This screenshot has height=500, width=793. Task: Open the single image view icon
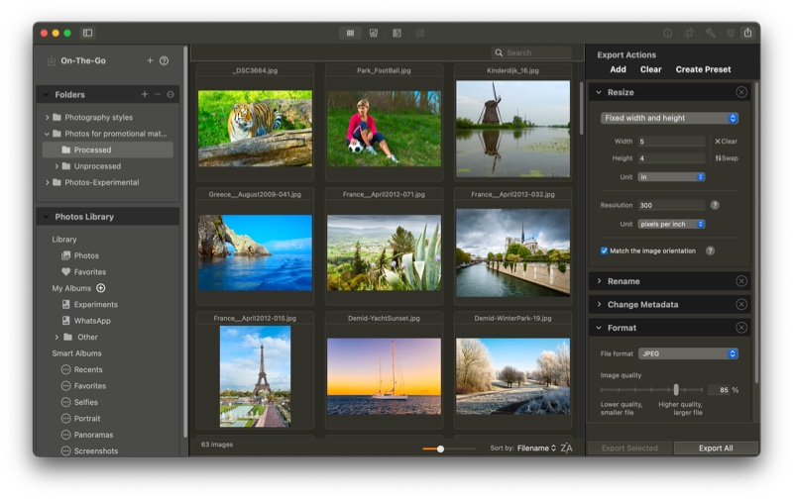click(419, 33)
